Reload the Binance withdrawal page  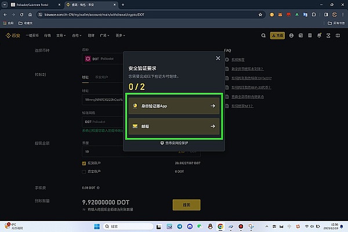pyautogui.click(x=21, y=14)
